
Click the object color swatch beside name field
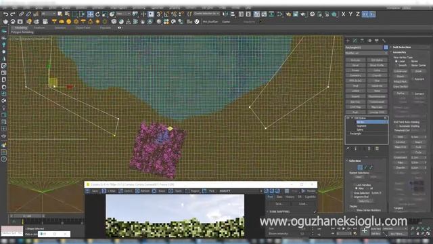pos(386,47)
